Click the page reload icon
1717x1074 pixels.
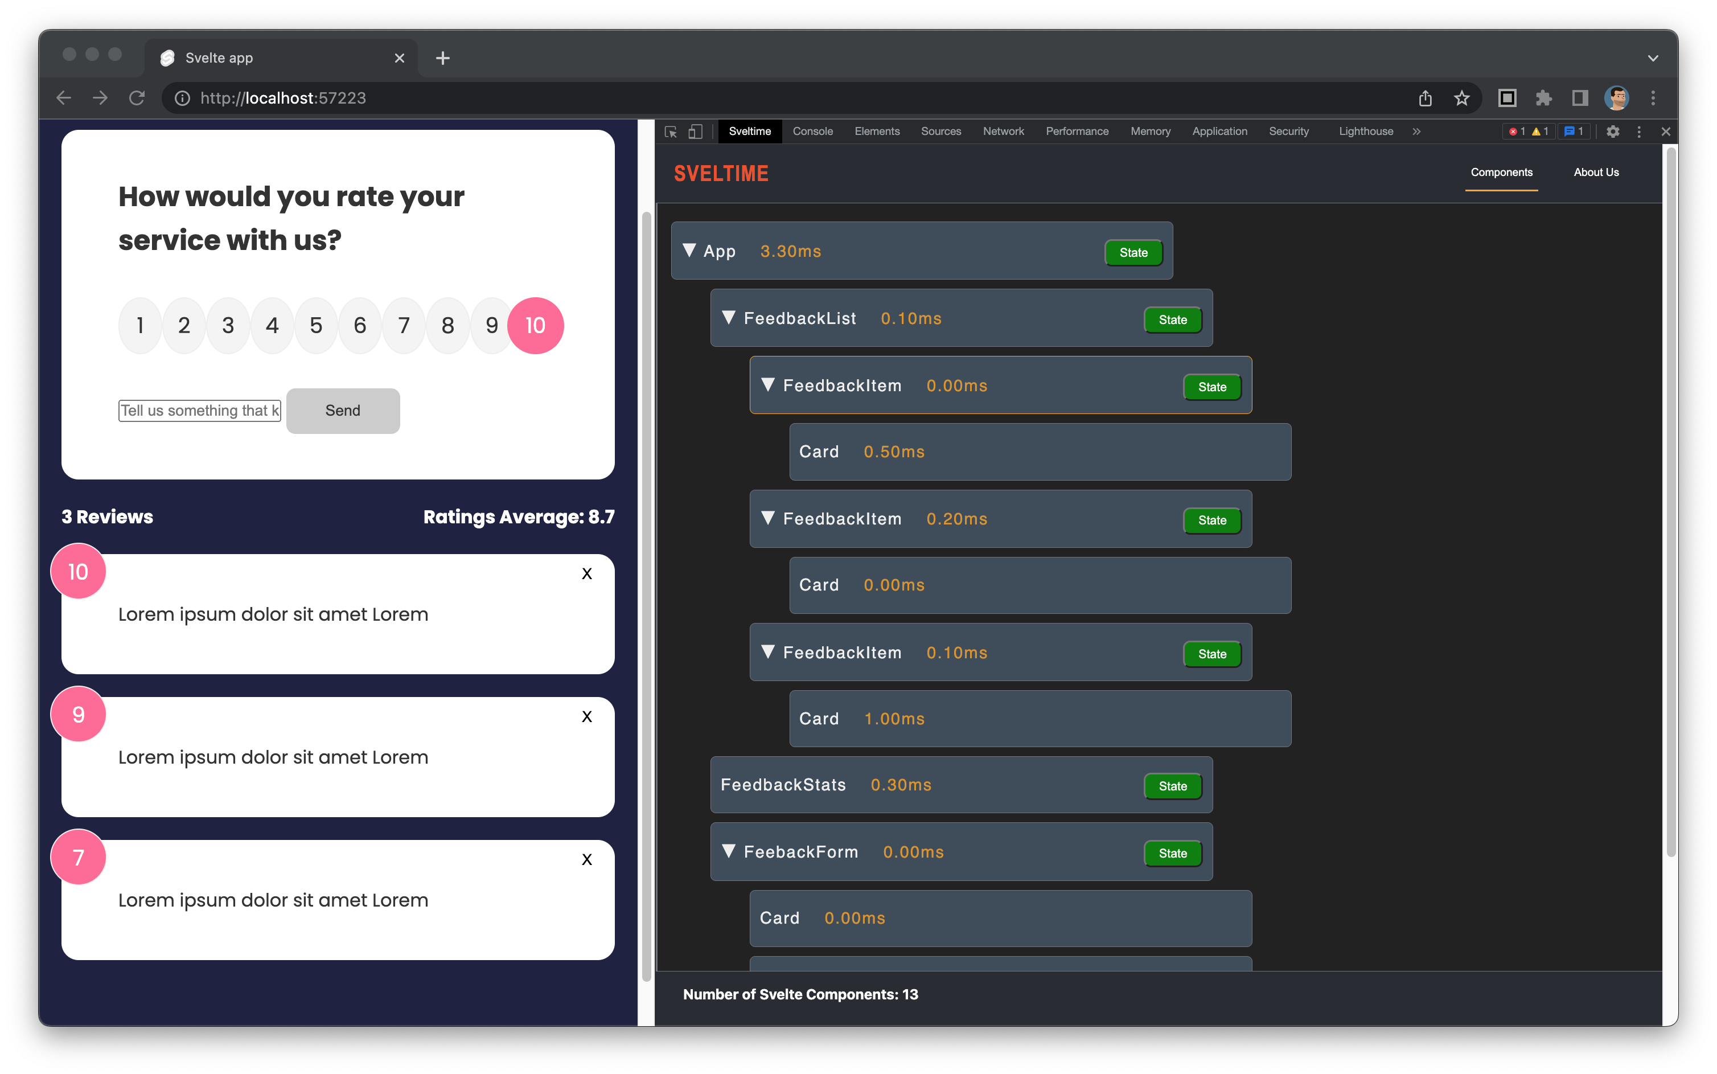coord(137,98)
